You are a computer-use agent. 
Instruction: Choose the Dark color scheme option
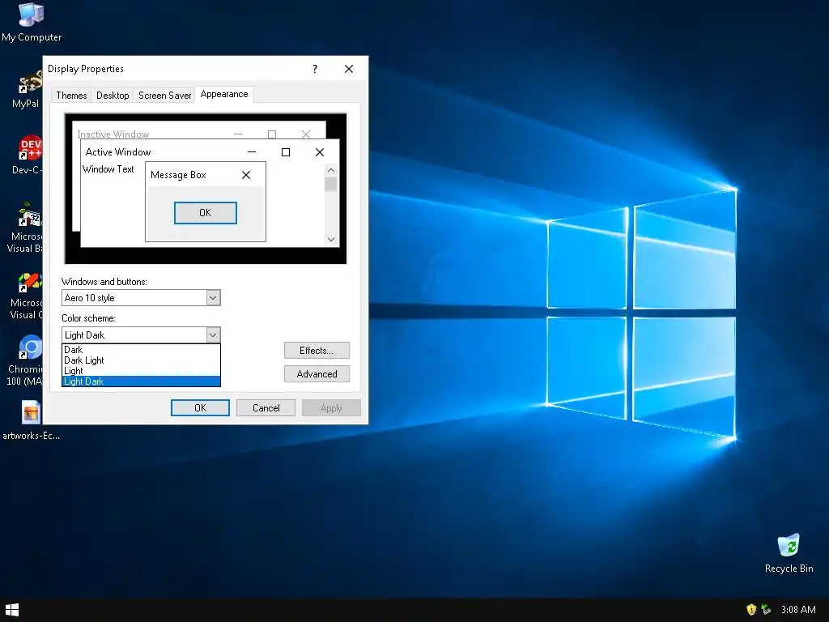click(x=141, y=350)
